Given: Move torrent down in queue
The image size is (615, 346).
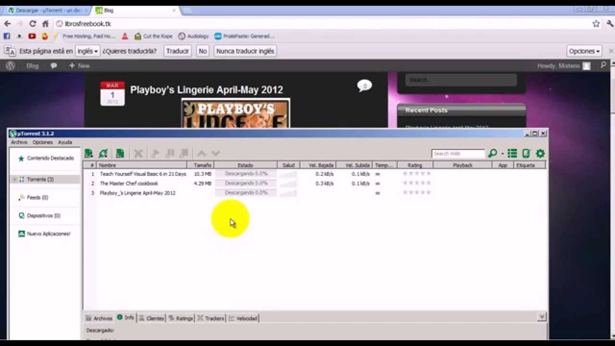Looking at the screenshot, I should 216,153.
